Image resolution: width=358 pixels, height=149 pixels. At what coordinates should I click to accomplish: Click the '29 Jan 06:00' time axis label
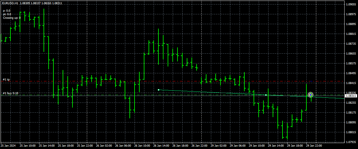pyautogui.click(x=238, y=146)
